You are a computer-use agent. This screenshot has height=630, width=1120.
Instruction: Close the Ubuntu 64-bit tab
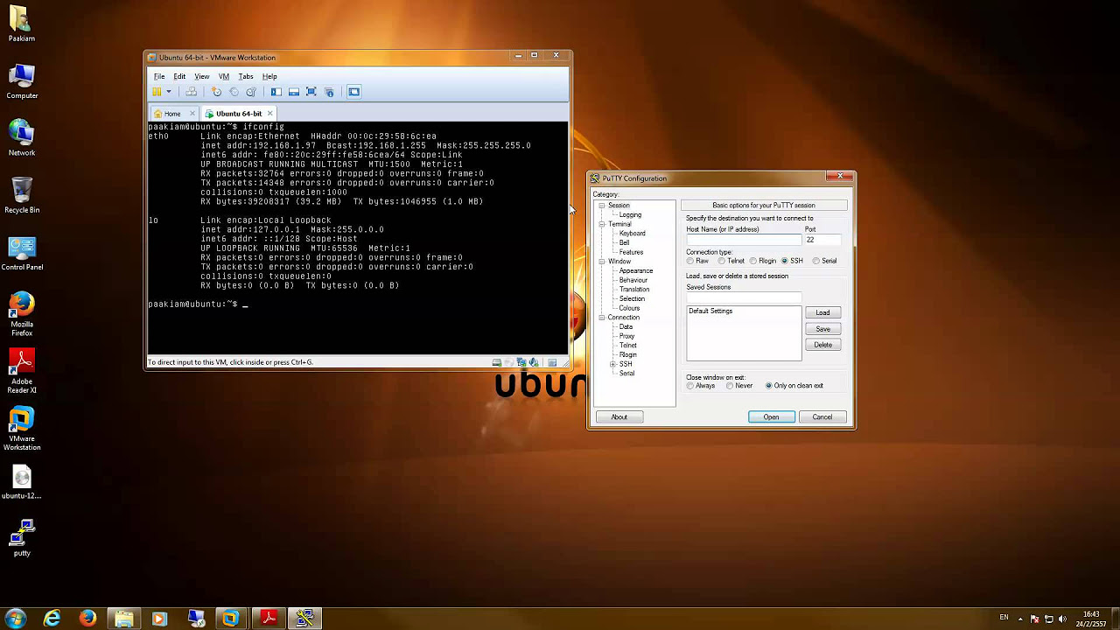point(270,113)
